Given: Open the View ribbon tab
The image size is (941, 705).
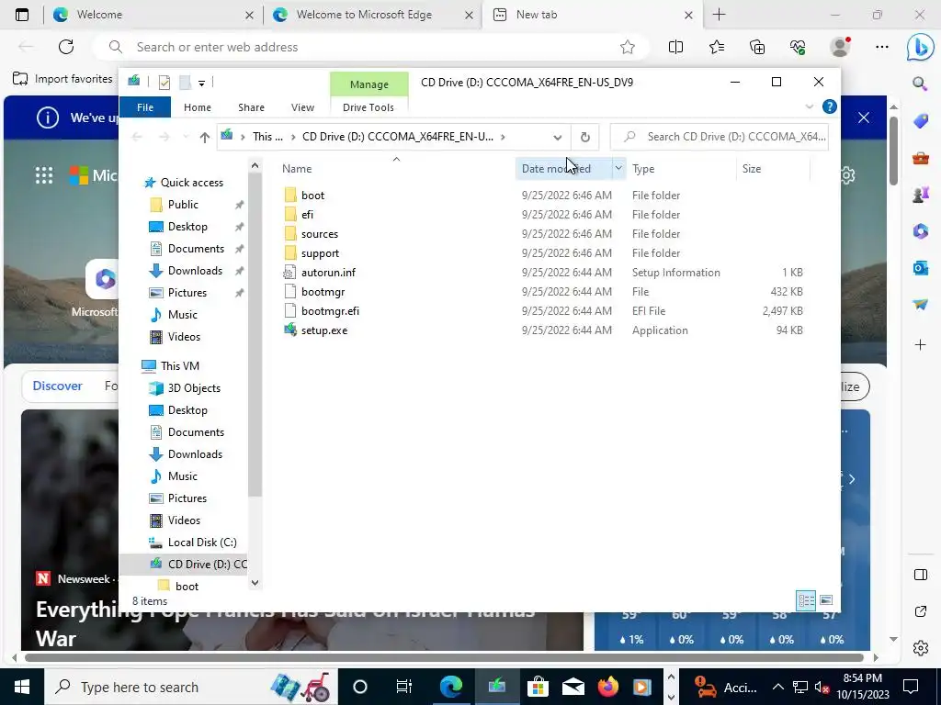Looking at the screenshot, I should tap(302, 107).
